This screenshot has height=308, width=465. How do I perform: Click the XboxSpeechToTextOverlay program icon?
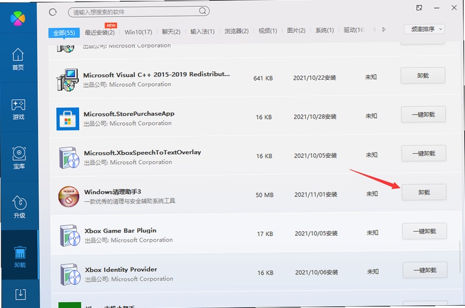69,158
